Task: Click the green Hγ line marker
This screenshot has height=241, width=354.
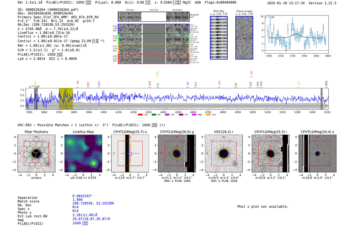Action: tap(158, 85)
